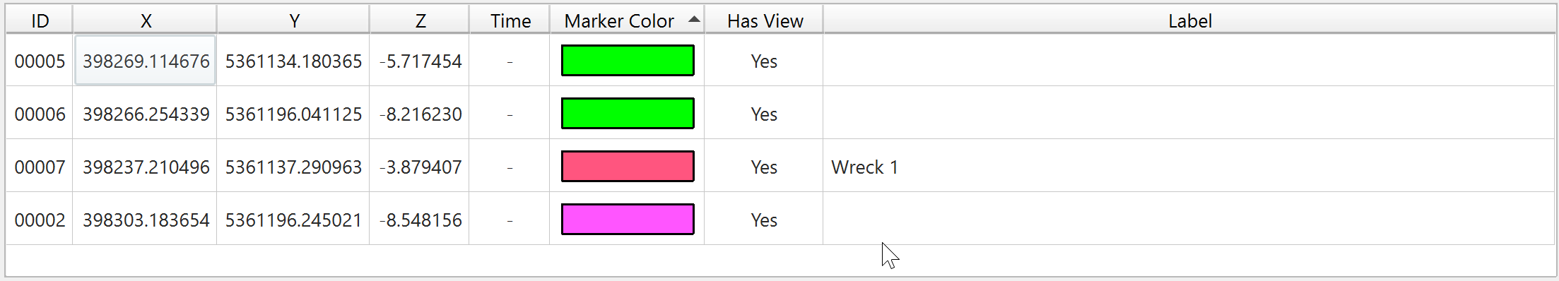Sort by Marker Color column header
Image resolution: width=1559 pixels, height=281 pixels.
[627, 20]
